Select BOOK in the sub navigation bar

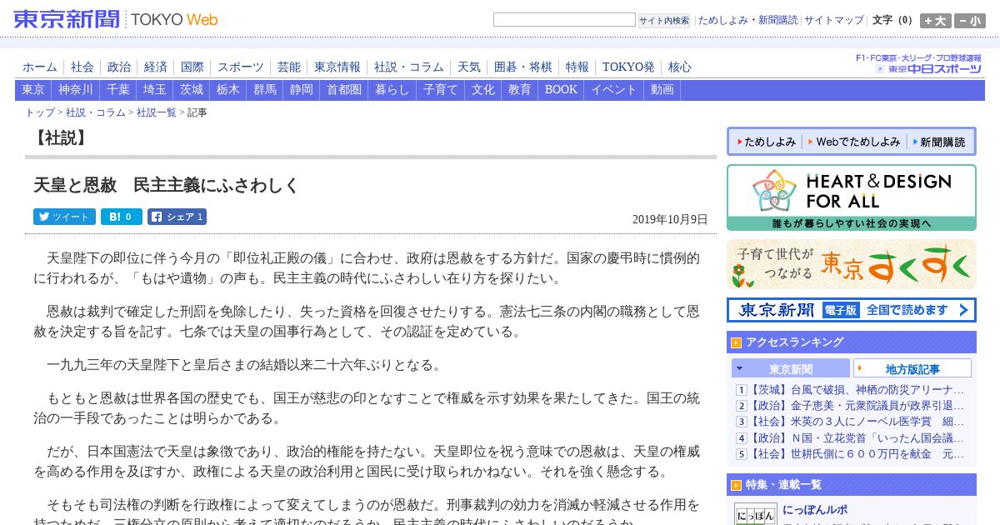pyautogui.click(x=561, y=89)
